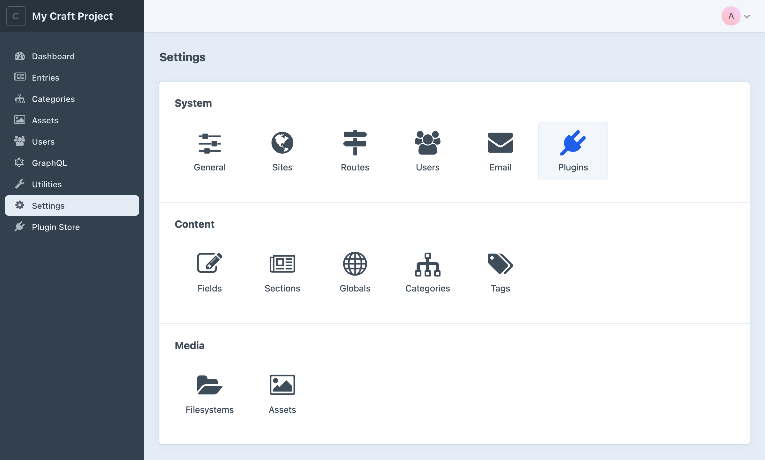765x460 pixels.
Task: Open Users settings in System section
Action: pos(427,151)
